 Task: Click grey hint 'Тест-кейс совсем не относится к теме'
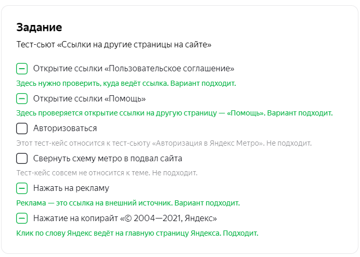(107, 173)
